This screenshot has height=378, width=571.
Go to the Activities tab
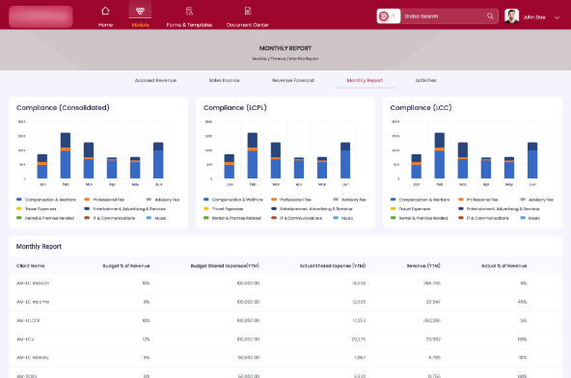(x=425, y=80)
